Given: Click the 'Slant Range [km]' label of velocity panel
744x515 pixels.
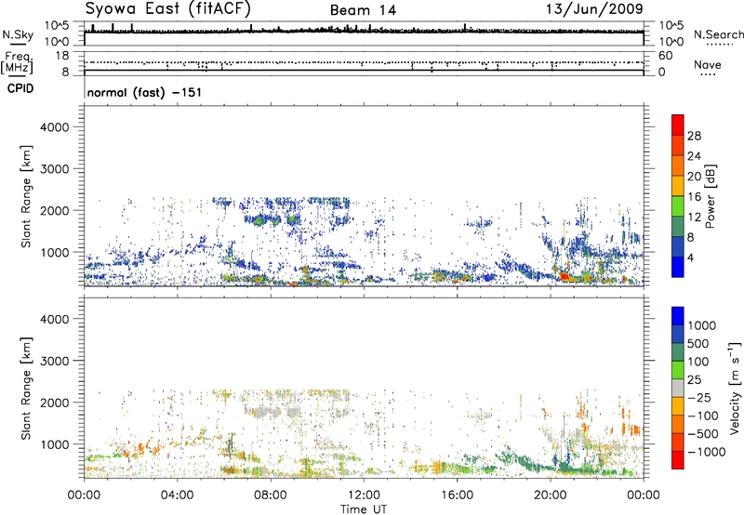Looking at the screenshot, I should [x=26, y=389].
